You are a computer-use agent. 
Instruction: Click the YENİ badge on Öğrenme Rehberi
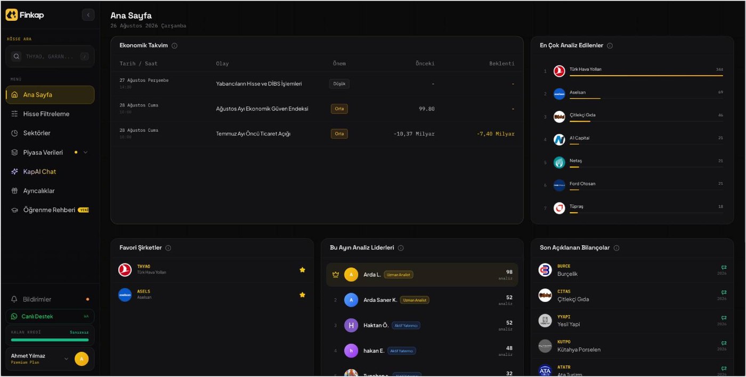84,210
